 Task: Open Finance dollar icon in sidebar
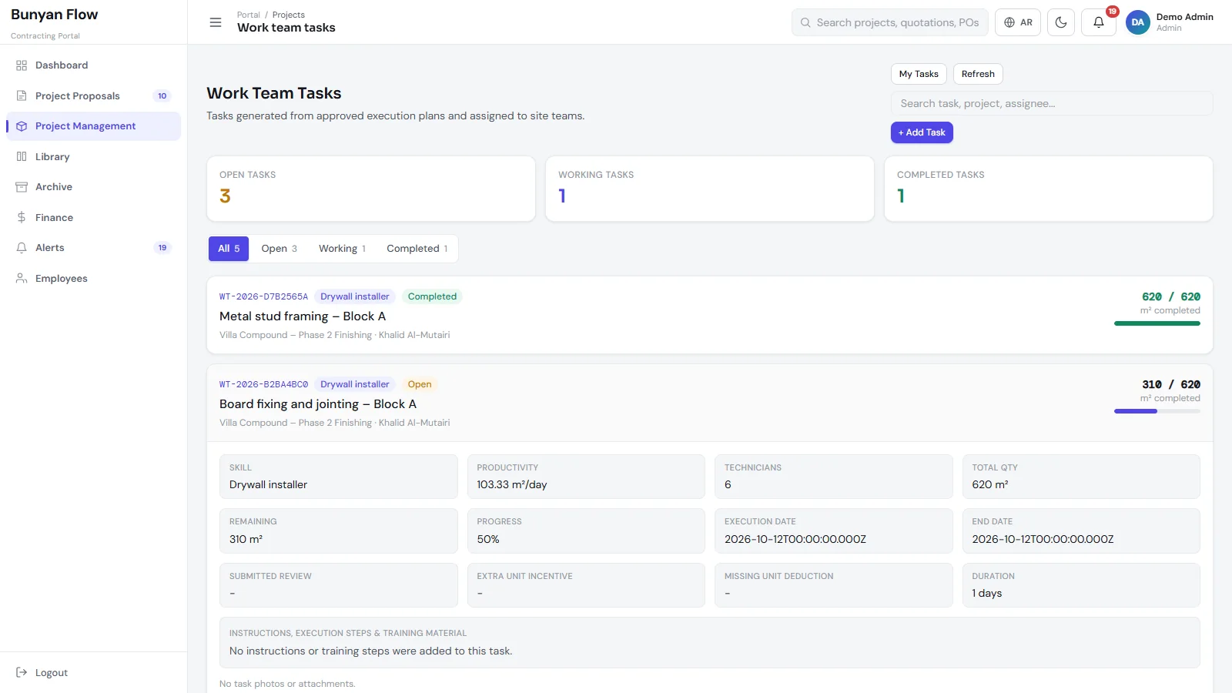[22, 217]
